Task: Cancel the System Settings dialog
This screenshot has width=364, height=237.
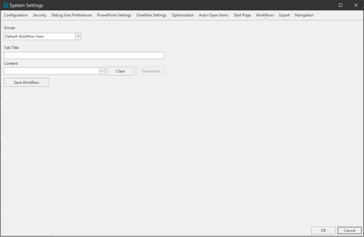Action: (x=349, y=231)
